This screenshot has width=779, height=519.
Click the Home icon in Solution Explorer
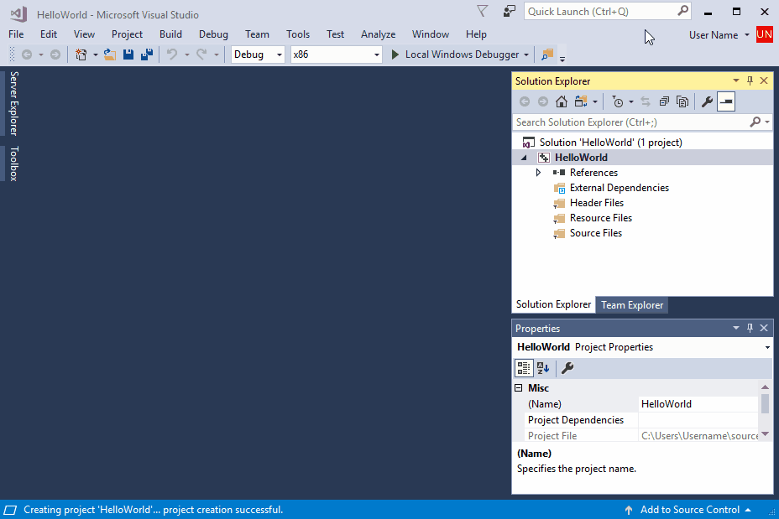tap(561, 101)
